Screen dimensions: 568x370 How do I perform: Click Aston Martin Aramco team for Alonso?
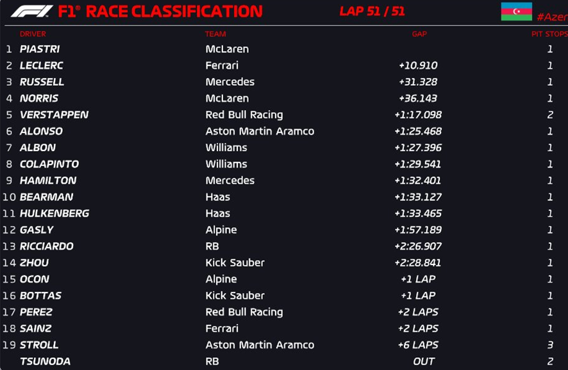tap(260, 131)
